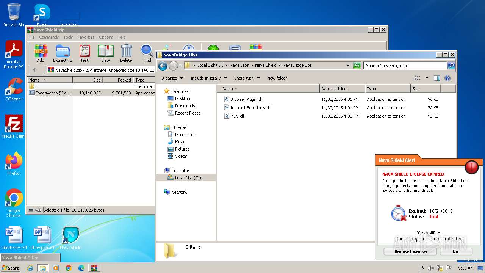Open the Include in library dropdown

click(208, 78)
